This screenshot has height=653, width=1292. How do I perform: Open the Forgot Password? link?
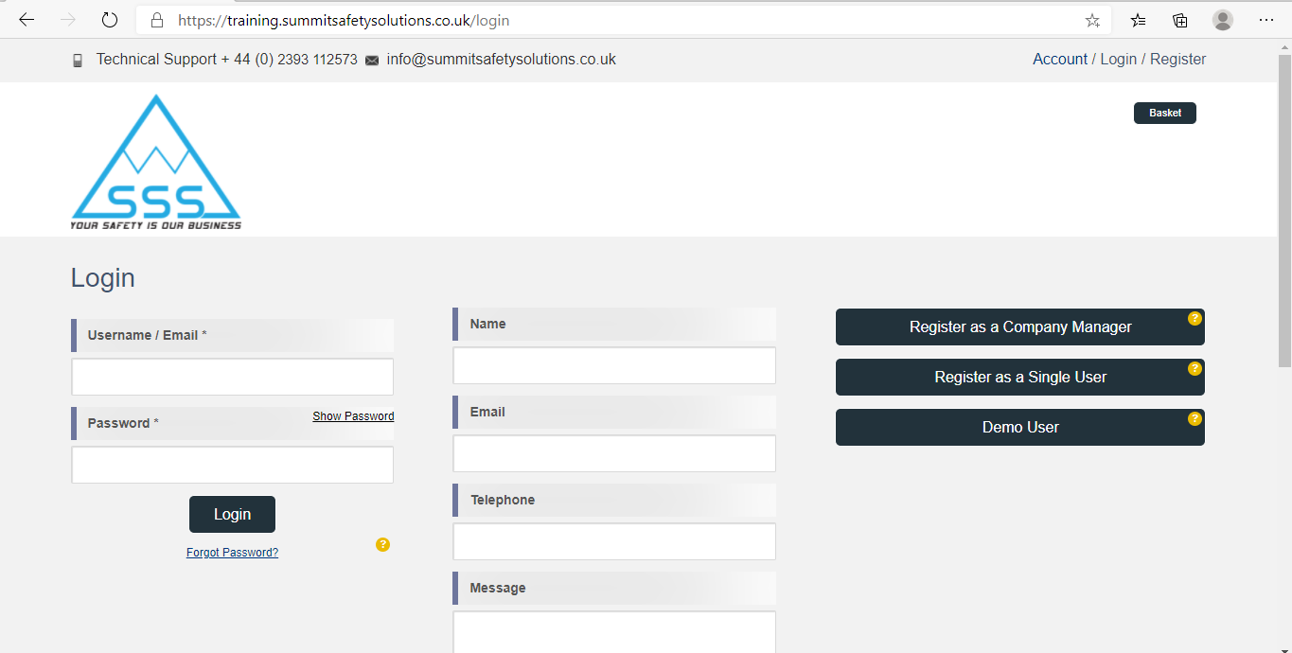click(x=232, y=553)
